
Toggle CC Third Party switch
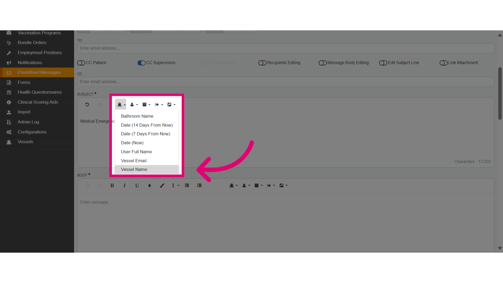click(x=202, y=63)
